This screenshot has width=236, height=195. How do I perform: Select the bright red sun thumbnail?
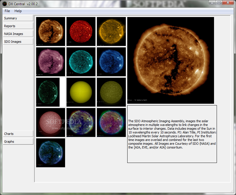81,31
